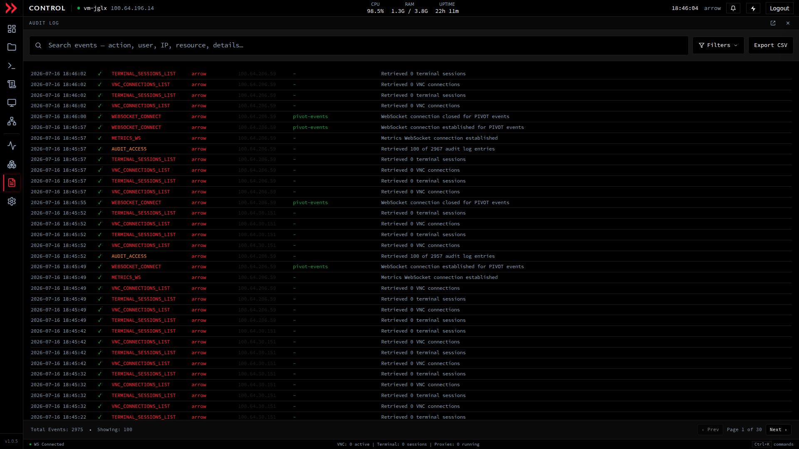799x449 pixels.
Task: Click the red double-chevron app logo
Action: point(11,8)
